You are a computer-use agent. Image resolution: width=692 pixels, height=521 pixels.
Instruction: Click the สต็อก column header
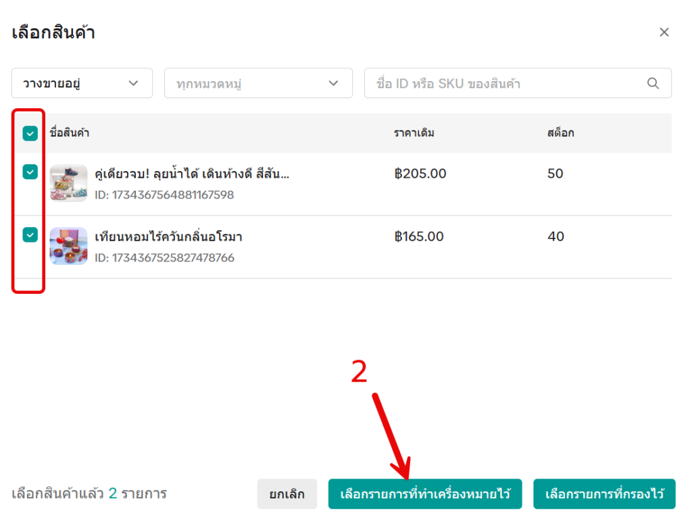[x=560, y=133]
